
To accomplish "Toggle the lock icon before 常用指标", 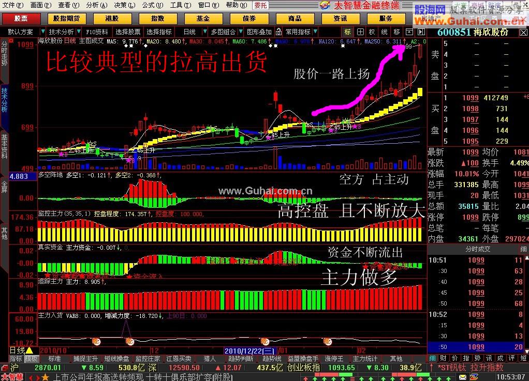I will click(x=278, y=32).
